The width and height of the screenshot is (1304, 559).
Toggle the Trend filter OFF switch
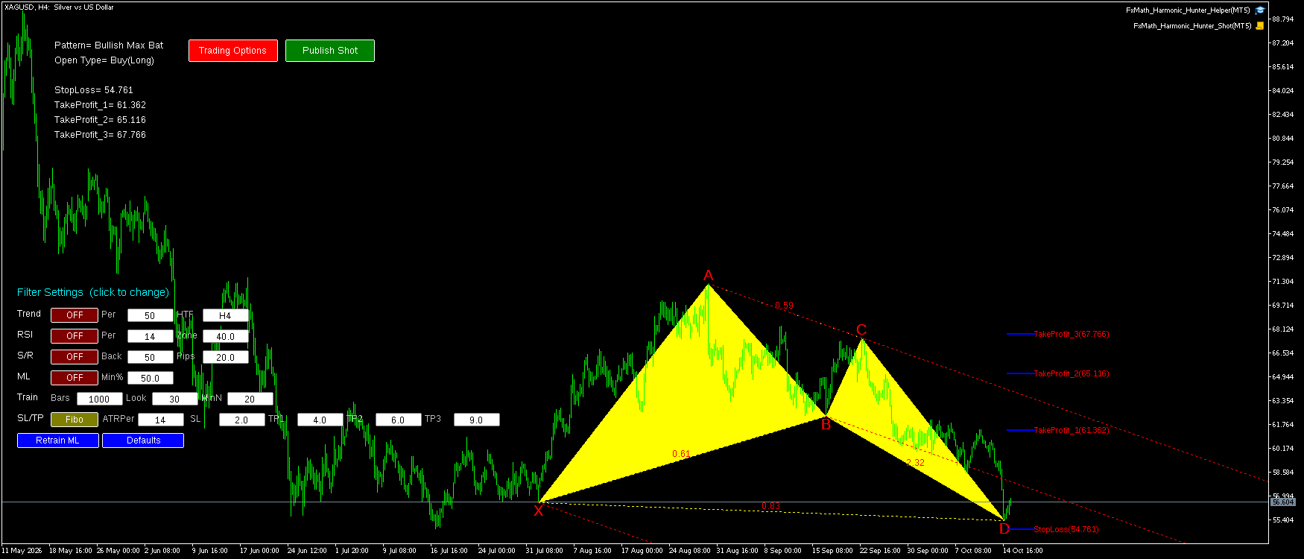75,315
